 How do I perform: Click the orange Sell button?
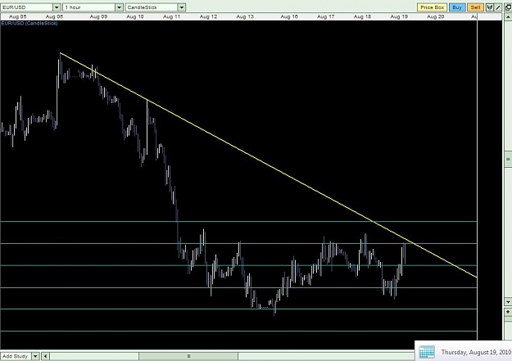tap(475, 7)
